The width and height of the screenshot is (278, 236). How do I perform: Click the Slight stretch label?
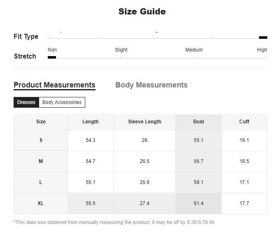pyautogui.click(x=121, y=50)
